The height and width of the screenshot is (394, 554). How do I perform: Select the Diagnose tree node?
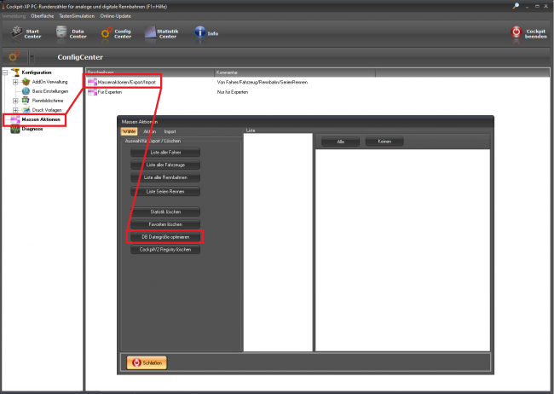click(x=33, y=130)
